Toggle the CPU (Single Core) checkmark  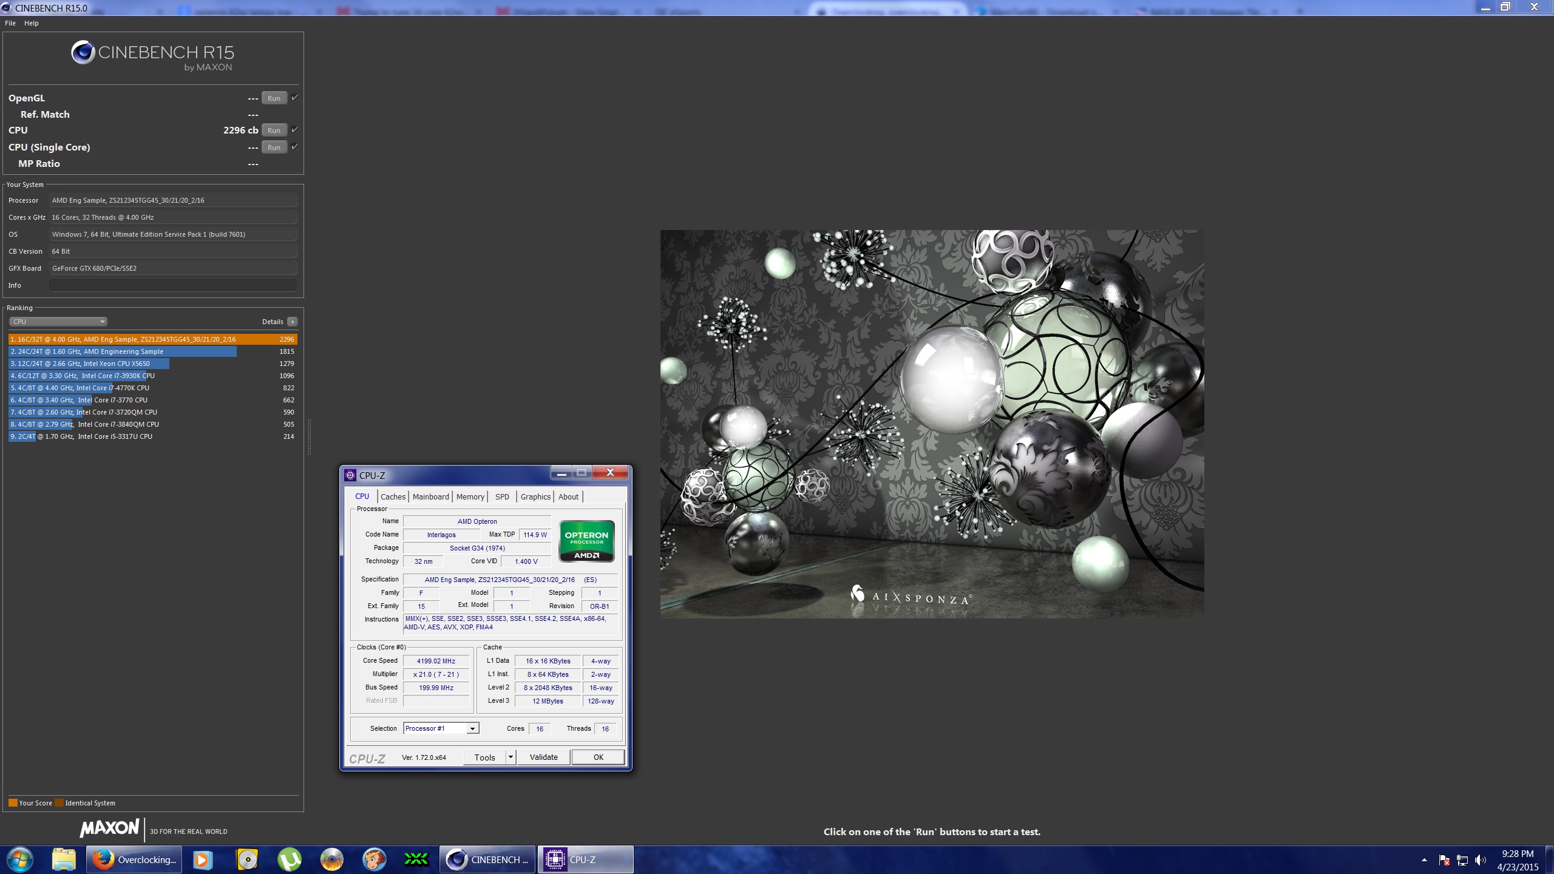(294, 146)
